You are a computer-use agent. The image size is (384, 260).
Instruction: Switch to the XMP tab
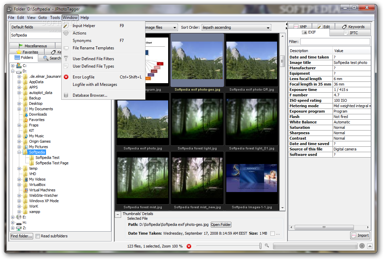coord(300,26)
